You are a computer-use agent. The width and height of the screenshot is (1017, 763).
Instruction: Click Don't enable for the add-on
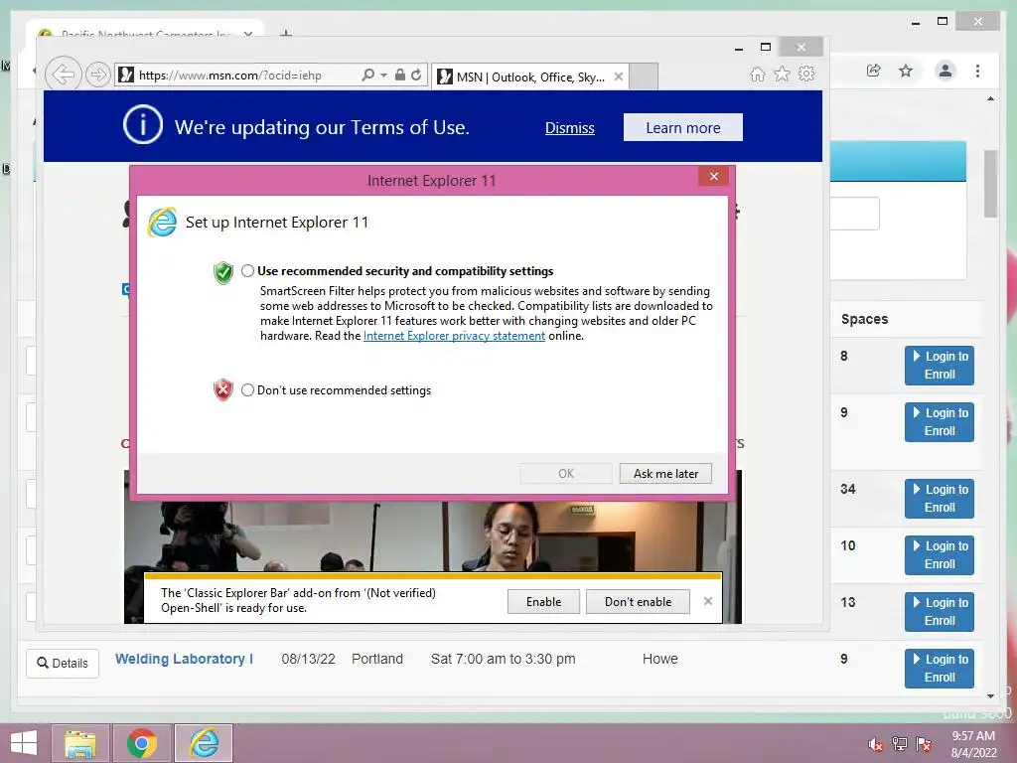tap(638, 601)
